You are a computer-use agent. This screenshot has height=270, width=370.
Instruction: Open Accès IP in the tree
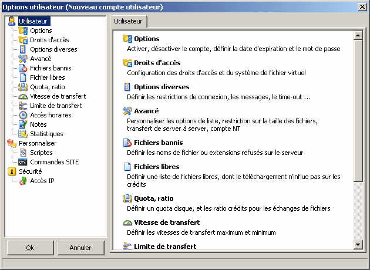42,181
